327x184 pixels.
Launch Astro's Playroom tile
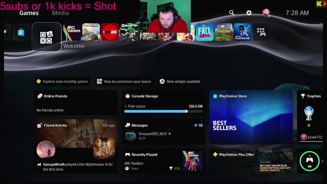[242, 32]
